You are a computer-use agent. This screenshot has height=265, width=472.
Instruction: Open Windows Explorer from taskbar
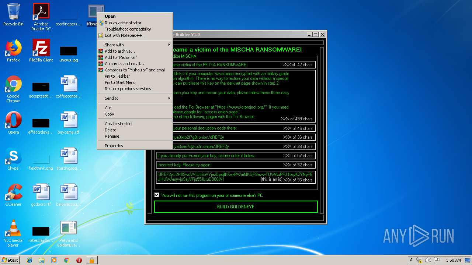click(x=42, y=260)
